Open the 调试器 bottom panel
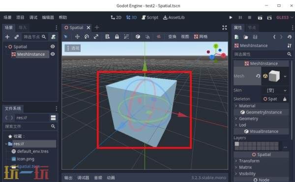 point(83,178)
